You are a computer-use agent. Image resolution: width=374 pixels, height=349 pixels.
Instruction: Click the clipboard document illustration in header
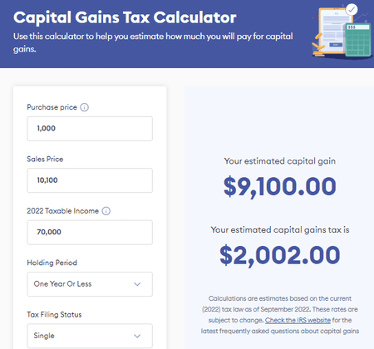click(334, 31)
